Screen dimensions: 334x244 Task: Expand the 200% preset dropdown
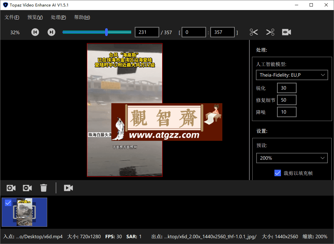tap(292, 158)
